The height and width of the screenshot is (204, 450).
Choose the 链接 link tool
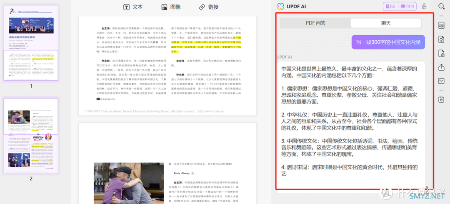click(208, 7)
